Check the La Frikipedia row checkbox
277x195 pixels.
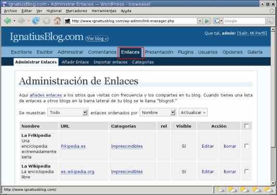click(x=247, y=146)
